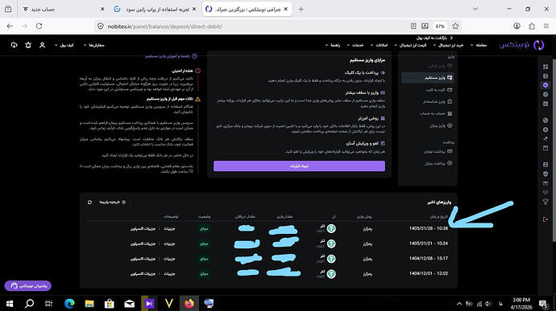Open تاریخچه واریزها deposit history link

[x=112, y=202]
